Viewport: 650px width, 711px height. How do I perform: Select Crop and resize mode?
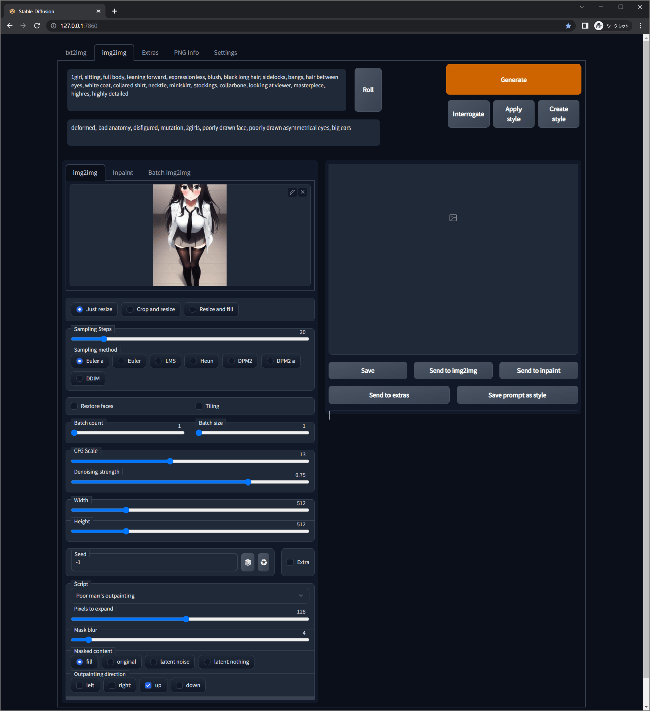click(x=151, y=309)
